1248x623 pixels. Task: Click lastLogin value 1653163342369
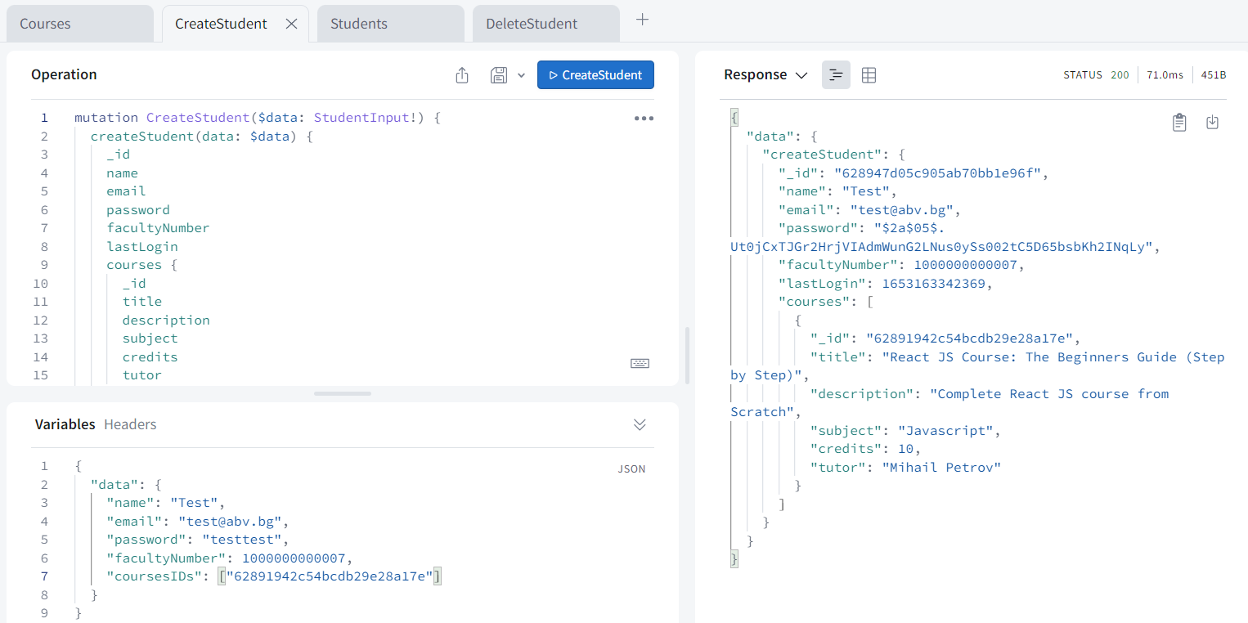coord(934,284)
